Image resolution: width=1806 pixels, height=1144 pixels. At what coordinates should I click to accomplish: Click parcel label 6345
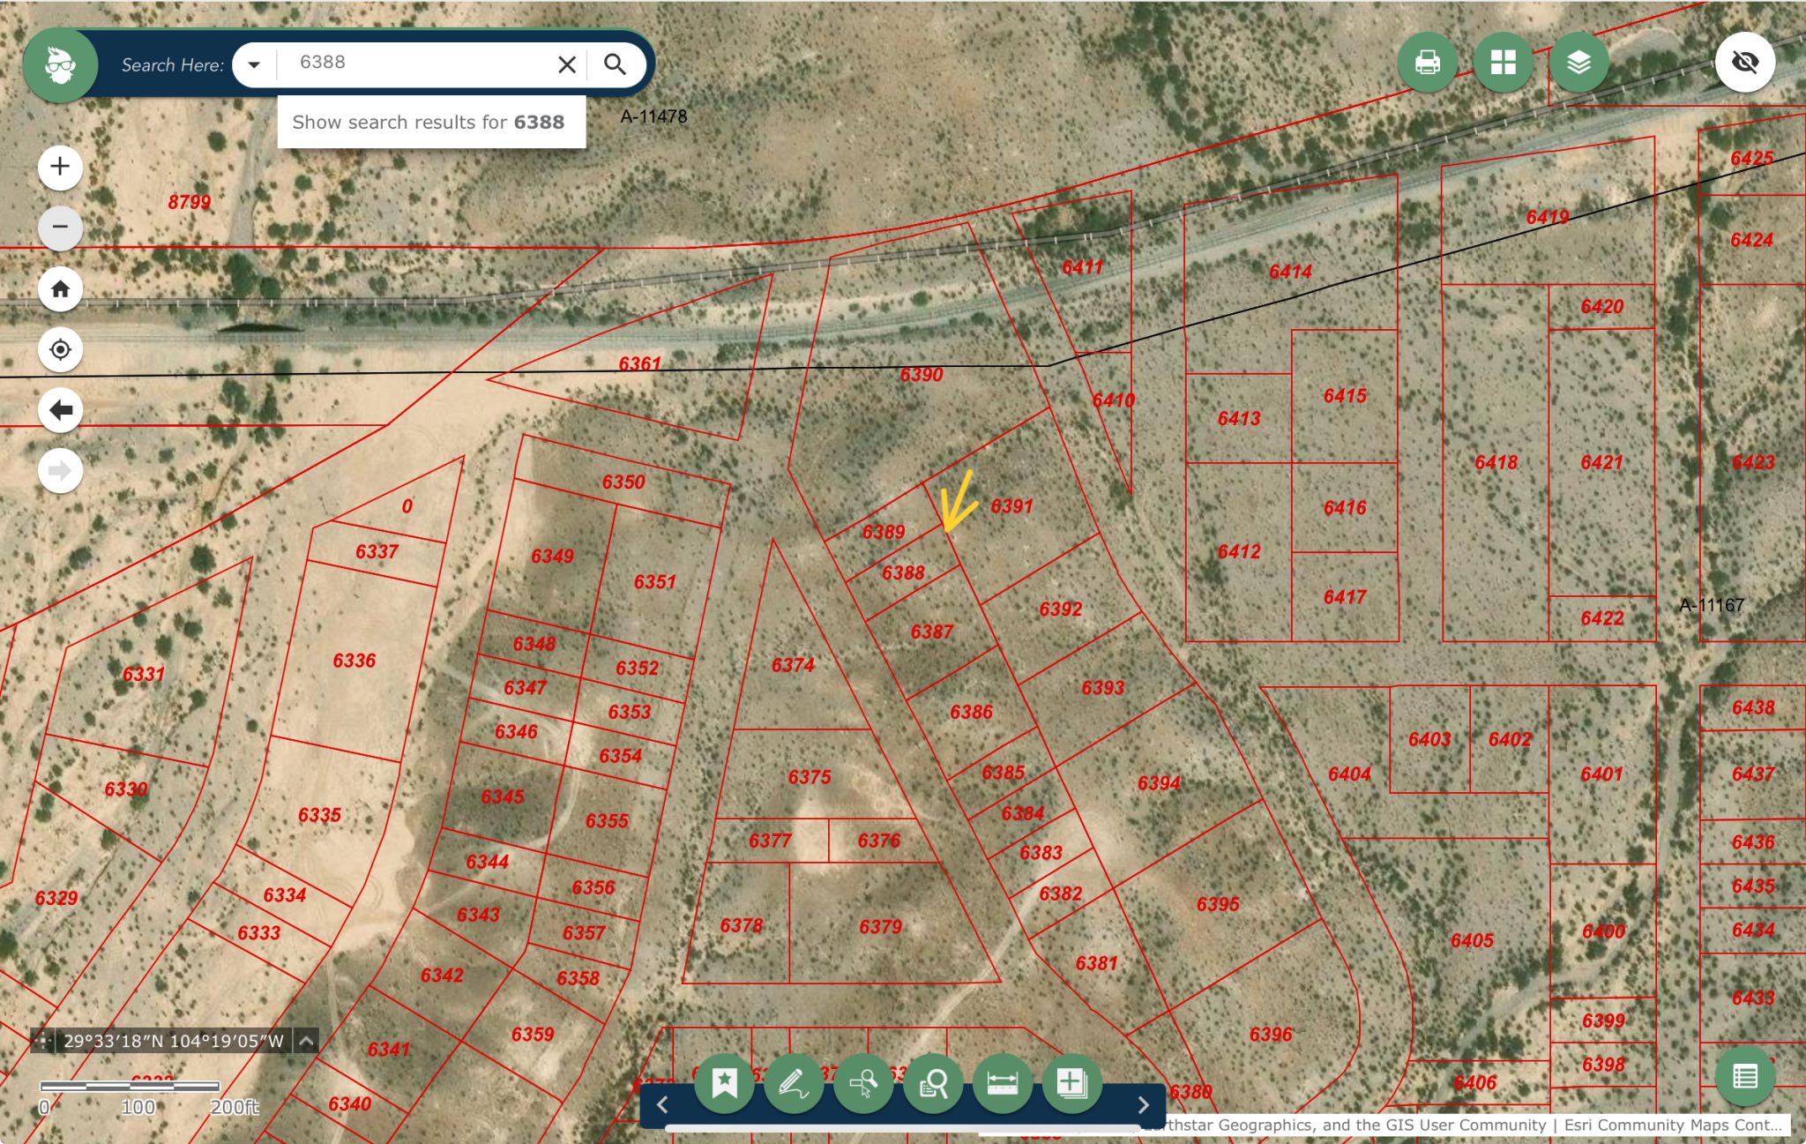point(503,796)
